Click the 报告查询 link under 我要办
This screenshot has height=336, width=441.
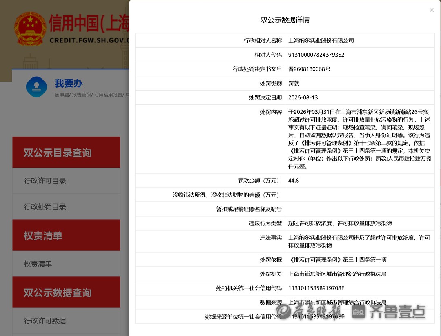point(81,95)
